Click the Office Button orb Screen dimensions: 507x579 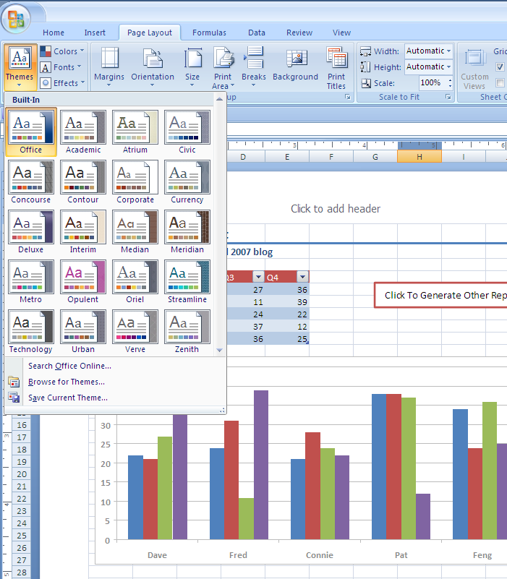pyautogui.click(x=16, y=20)
